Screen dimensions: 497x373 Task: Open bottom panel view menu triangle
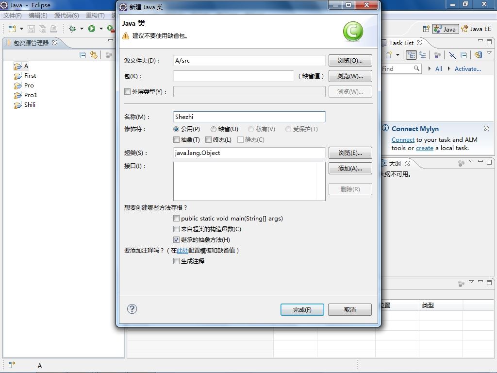pyautogui.click(x=471, y=281)
